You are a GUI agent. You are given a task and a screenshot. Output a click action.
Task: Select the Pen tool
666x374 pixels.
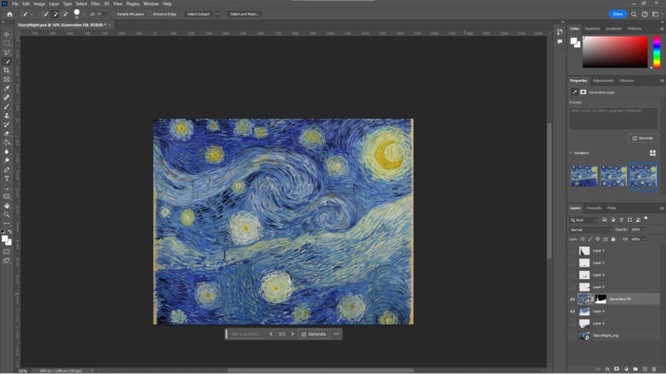click(7, 169)
